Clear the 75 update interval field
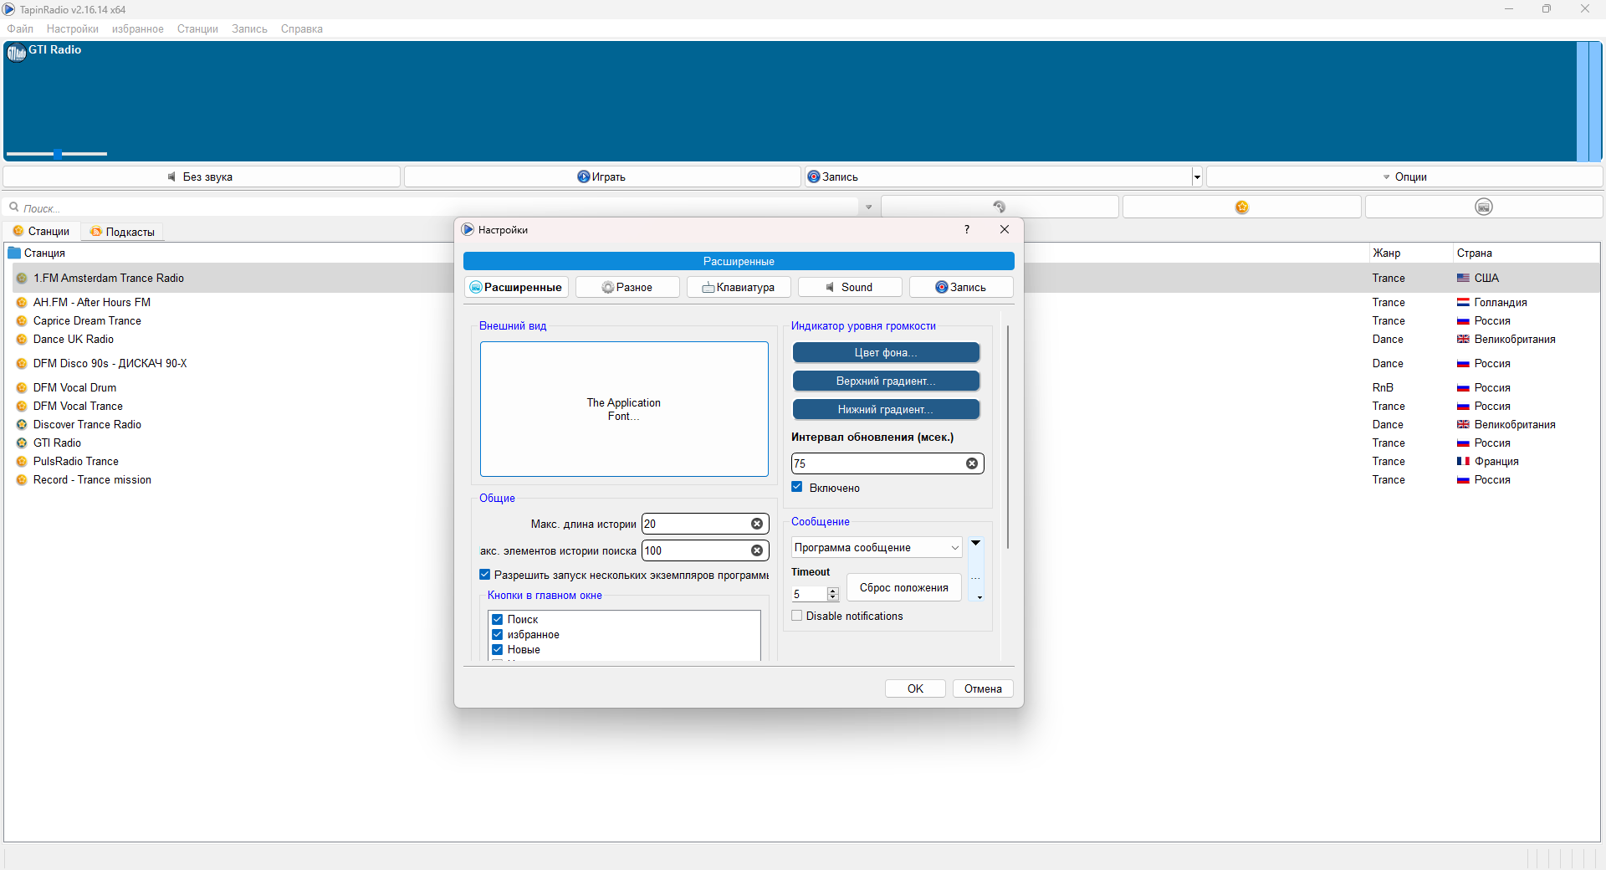 (x=971, y=463)
